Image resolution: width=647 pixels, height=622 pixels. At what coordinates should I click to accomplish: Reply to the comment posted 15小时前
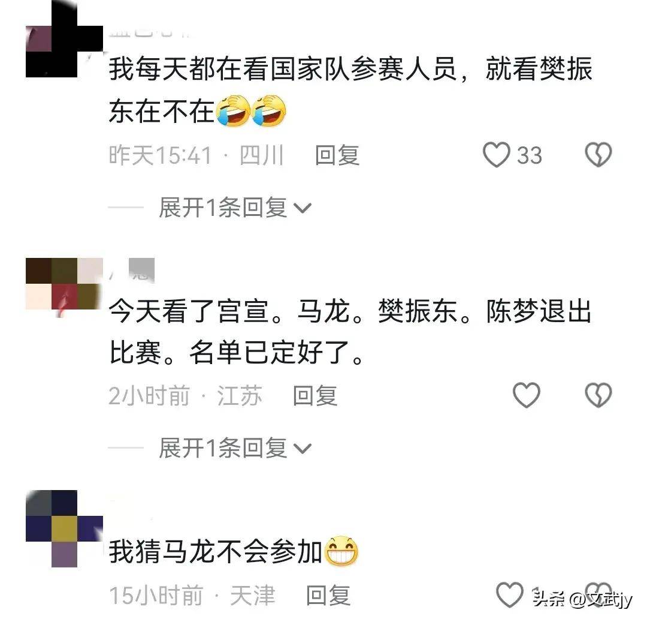click(328, 596)
